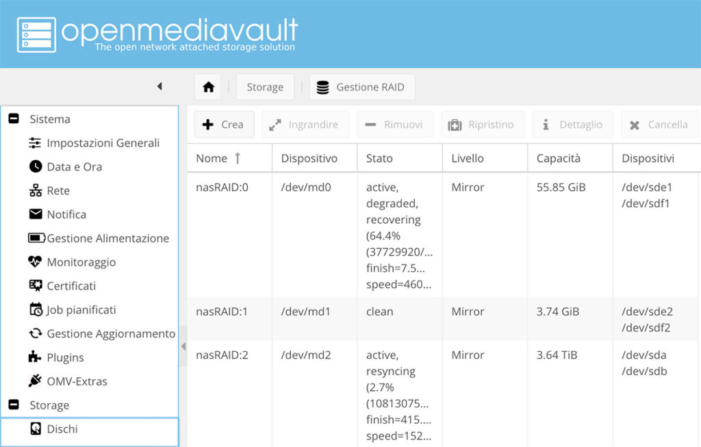Screen dimensions: 701x447
Task: Open Impostazioni Generali settings icon
Action: pos(35,143)
